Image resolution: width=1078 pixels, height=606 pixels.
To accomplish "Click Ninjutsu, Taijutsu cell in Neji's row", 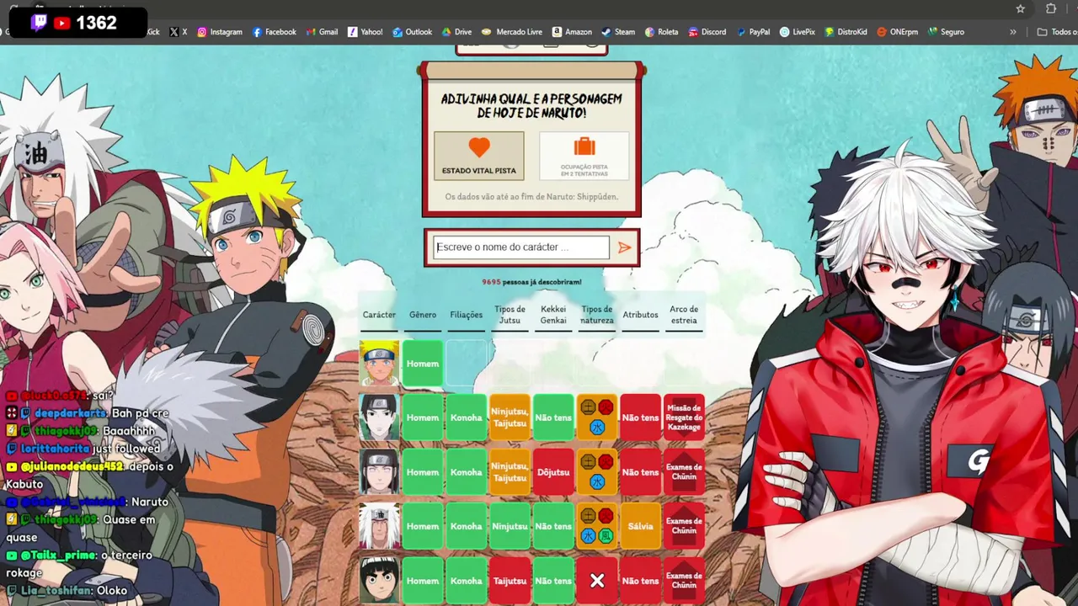I will coord(510,472).
